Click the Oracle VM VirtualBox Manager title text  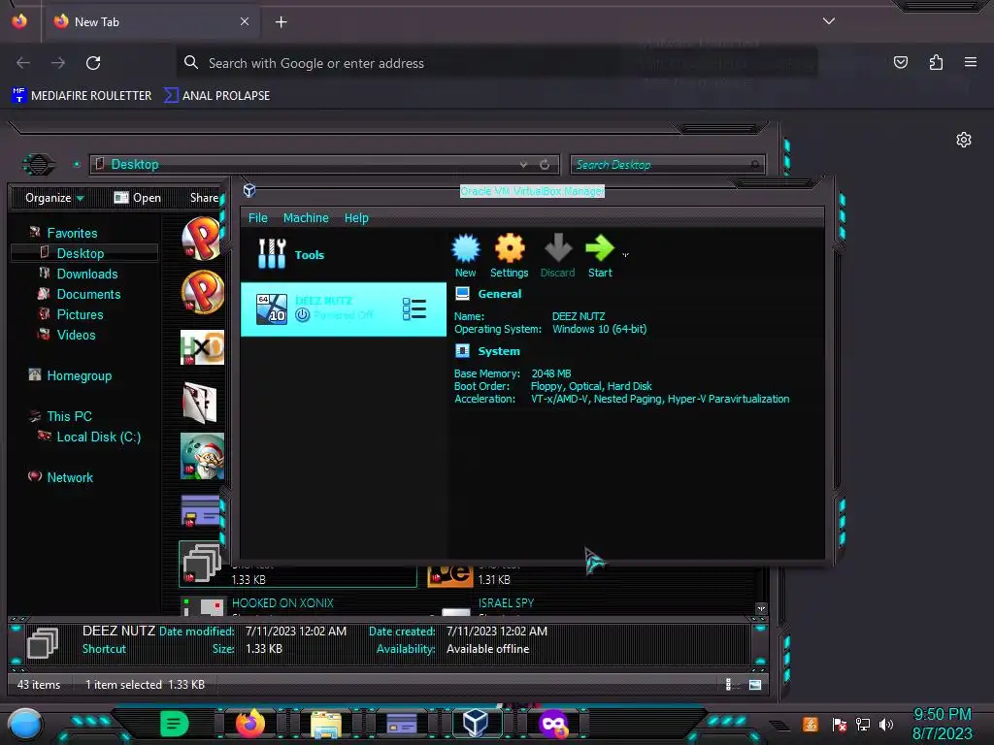tap(532, 191)
